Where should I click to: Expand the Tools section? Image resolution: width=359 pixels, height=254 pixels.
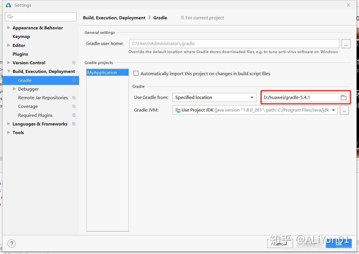9,132
